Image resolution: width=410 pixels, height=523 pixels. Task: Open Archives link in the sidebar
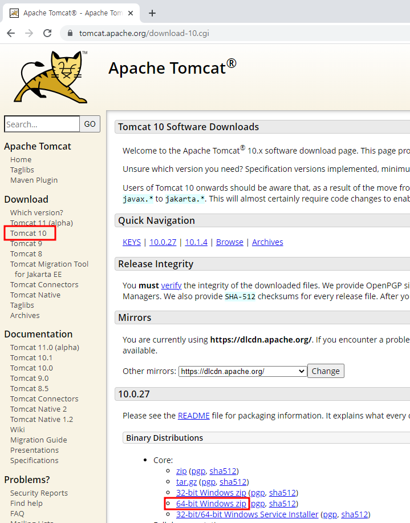coord(25,316)
